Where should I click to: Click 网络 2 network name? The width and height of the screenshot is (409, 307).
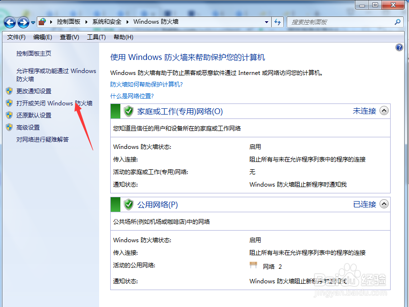[x=272, y=266]
